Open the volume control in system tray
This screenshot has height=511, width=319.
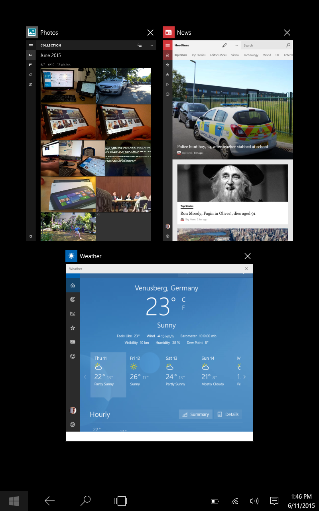click(x=254, y=501)
